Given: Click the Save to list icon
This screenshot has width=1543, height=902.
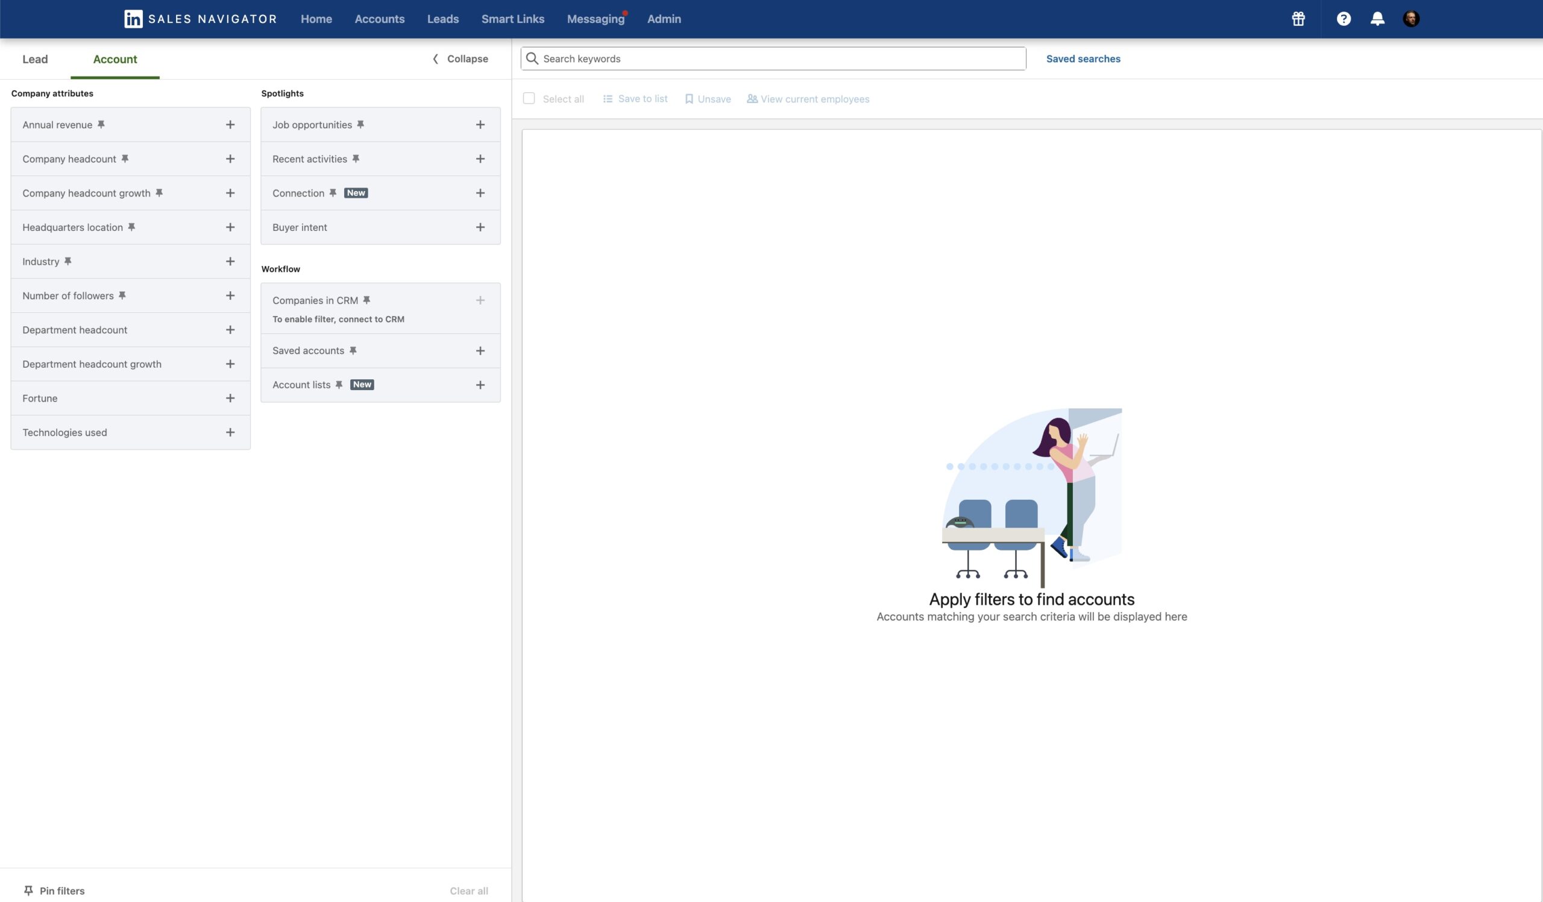Looking at the screenshot, I should [x=608, y=99].
